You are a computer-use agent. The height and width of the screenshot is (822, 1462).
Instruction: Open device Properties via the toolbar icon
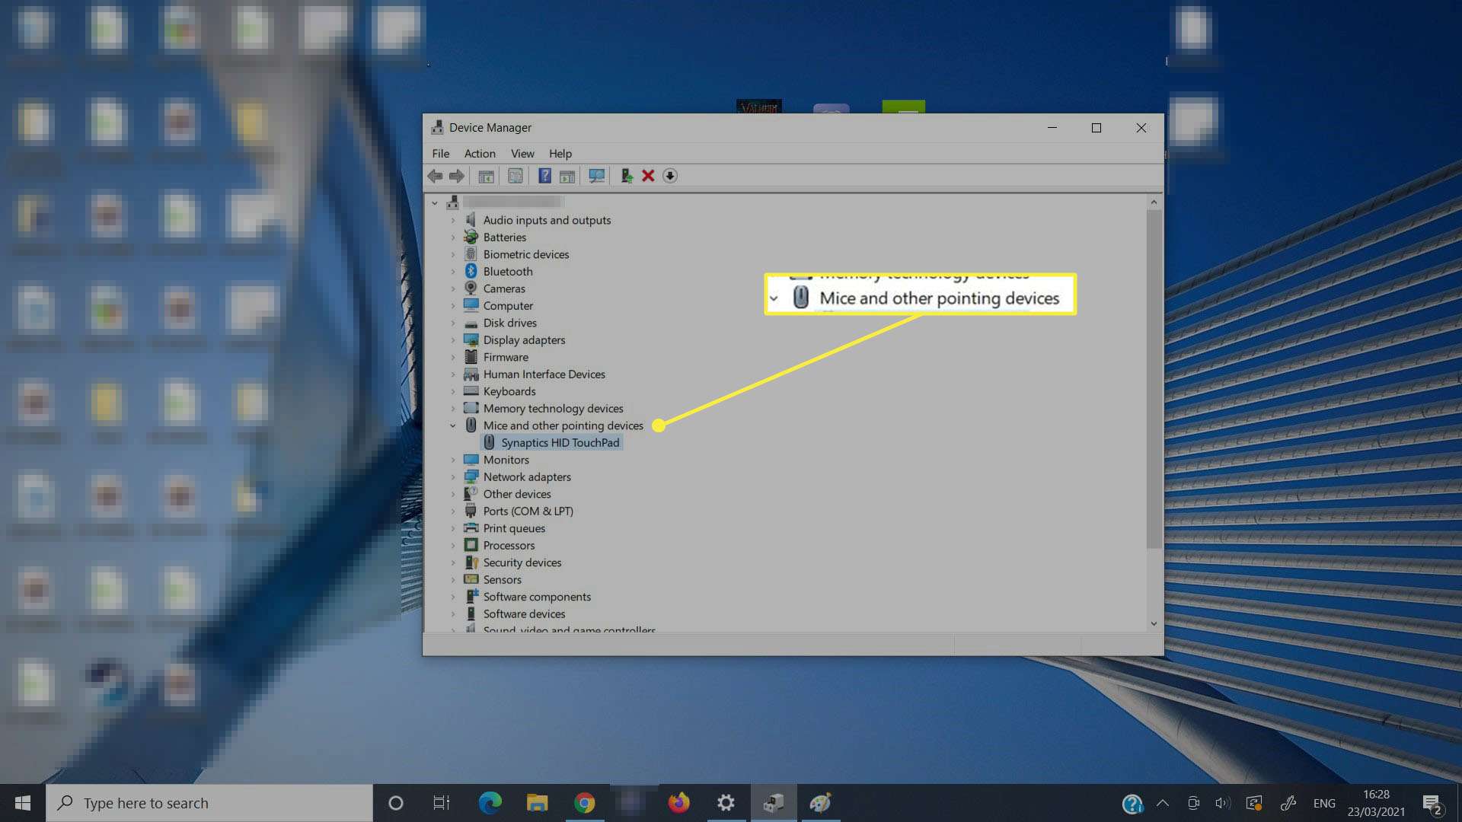click(516, 176)
